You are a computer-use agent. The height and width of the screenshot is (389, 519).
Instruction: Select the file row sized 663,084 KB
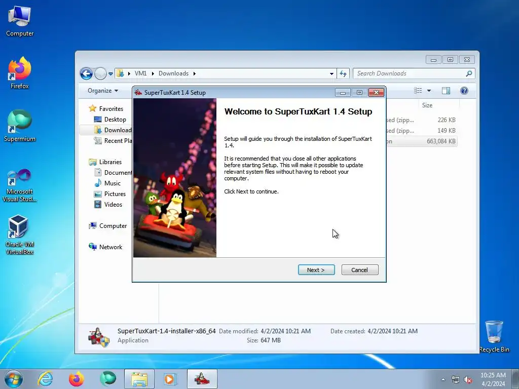click(422, 141)
